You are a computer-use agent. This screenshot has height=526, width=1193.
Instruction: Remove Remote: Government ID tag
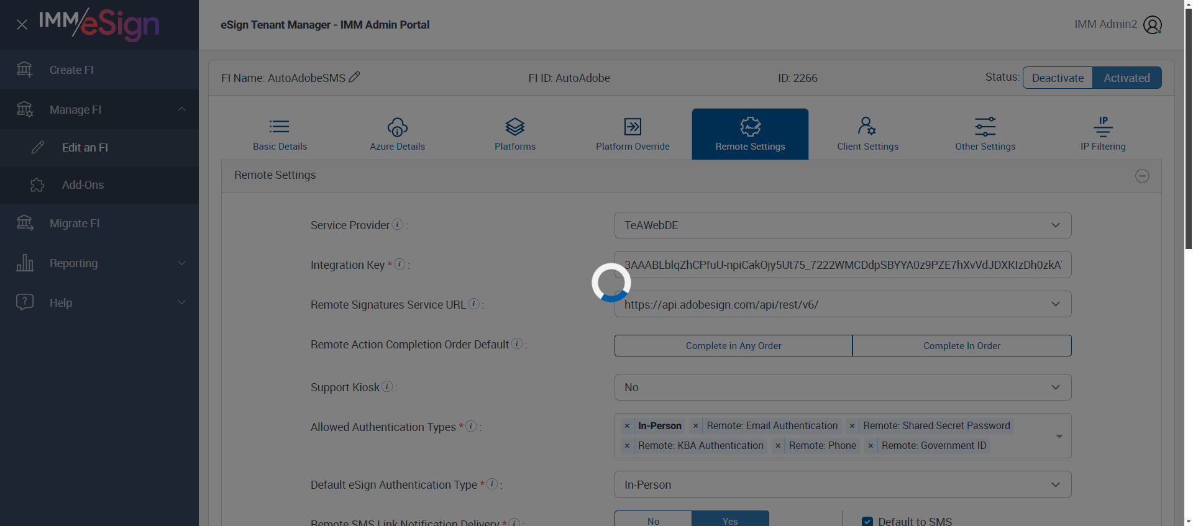871,446
